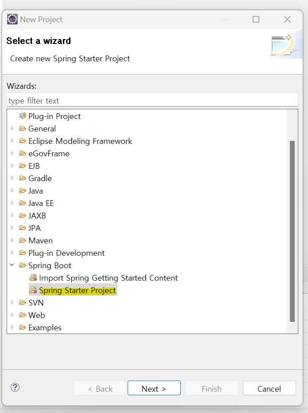Click the Spring Starter Project wizard icon
The height and width of the screenshot is (413, 308).
33,290
